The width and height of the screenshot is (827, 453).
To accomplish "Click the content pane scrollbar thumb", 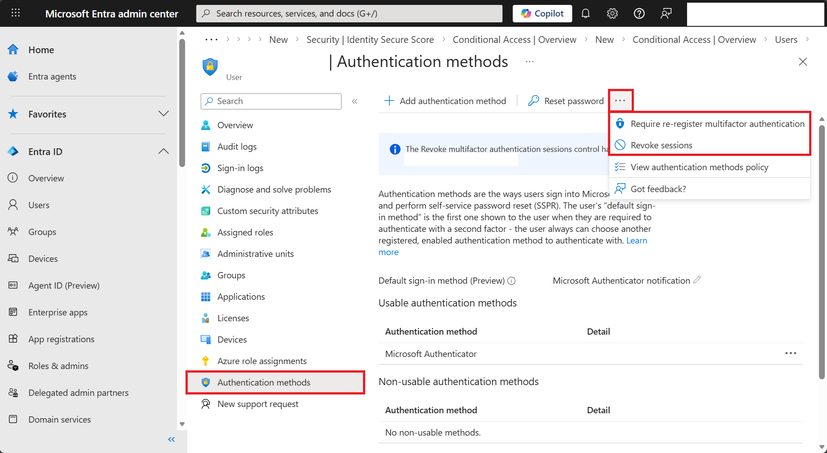I will coord(822,252).
